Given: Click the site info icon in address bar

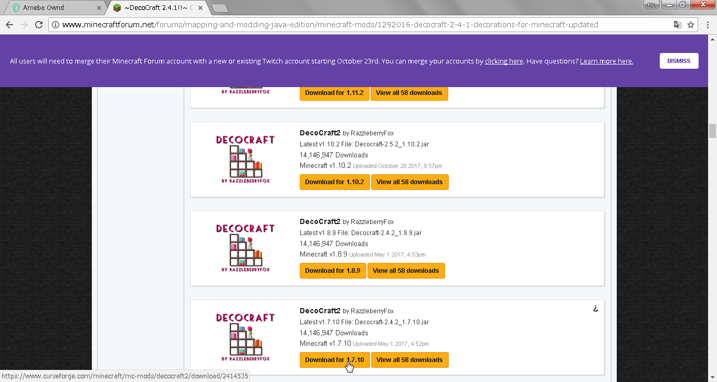Looking at the screenshot, I should (56, 25).
